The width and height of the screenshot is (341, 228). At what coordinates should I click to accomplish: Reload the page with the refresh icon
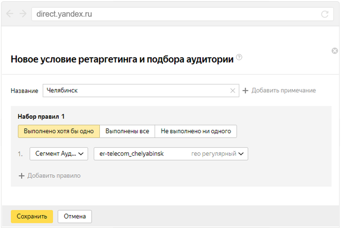point(325,14)
